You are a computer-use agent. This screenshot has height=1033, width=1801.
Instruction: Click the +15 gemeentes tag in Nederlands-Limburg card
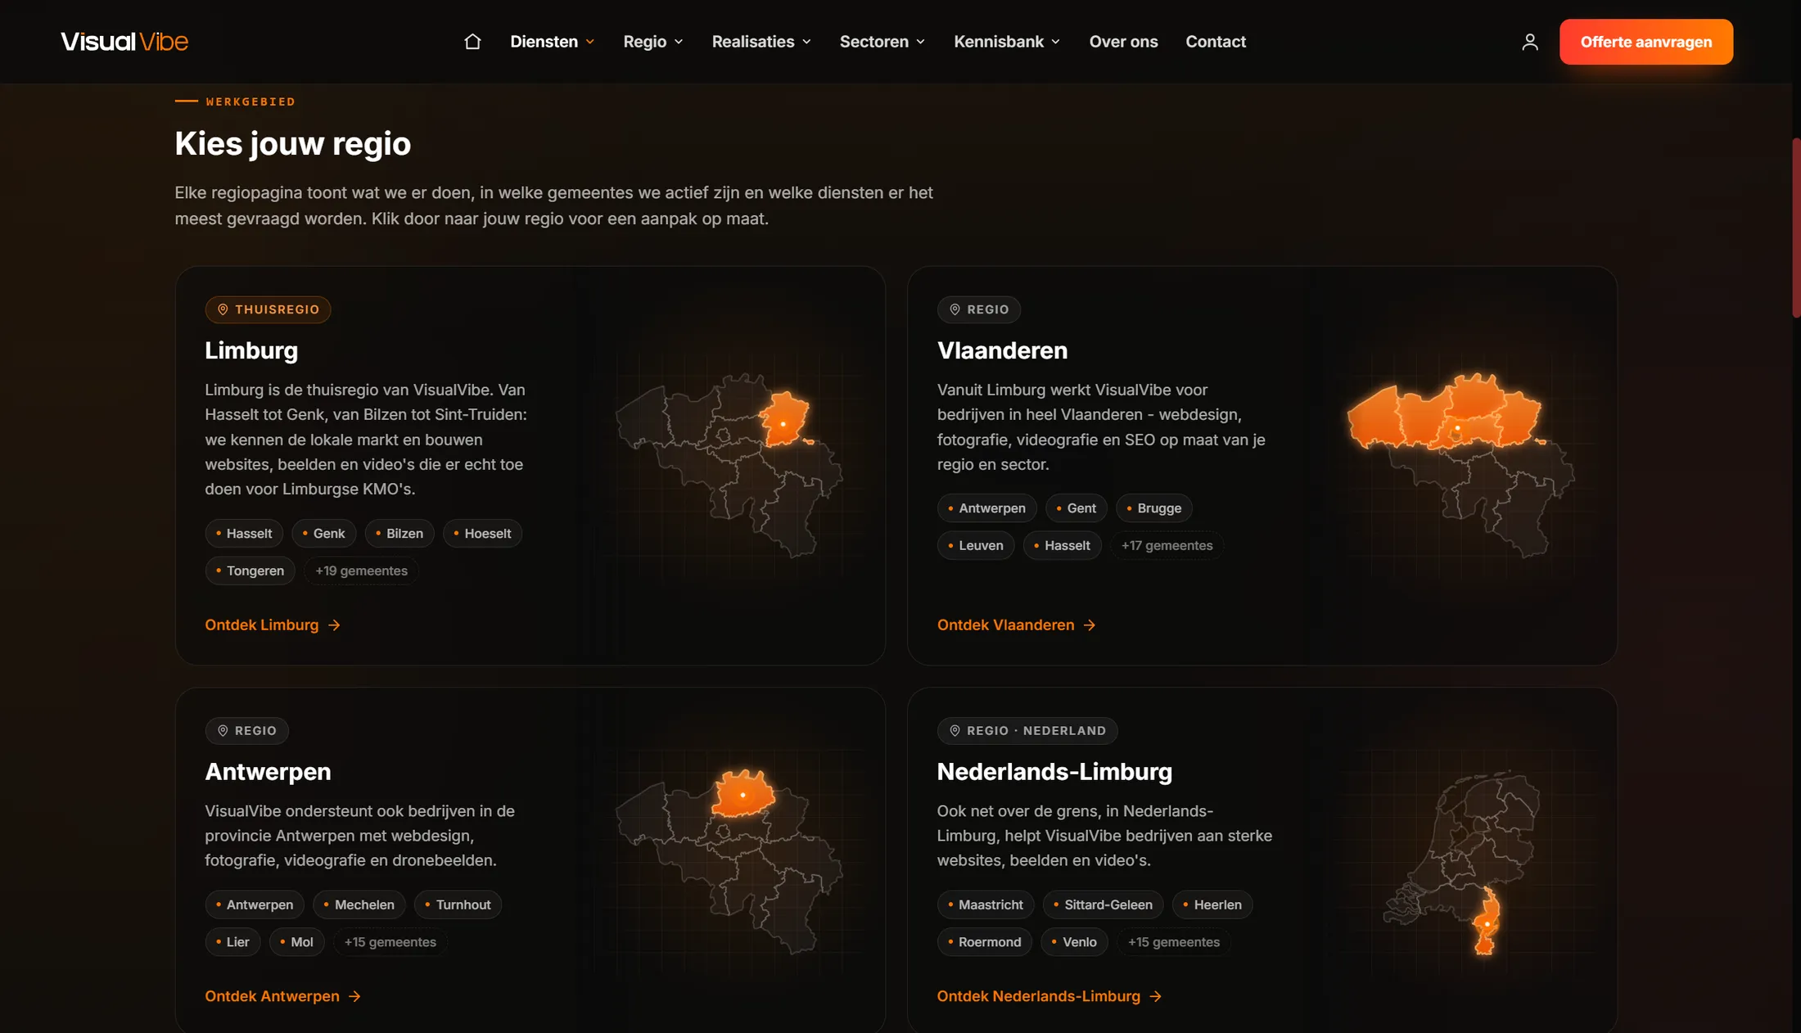click(1173, 942)
